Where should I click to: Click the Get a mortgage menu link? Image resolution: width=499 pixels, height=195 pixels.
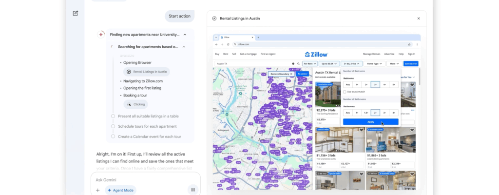point(249,54)
